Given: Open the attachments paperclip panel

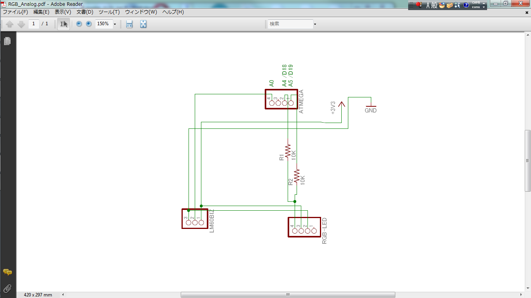Looking at the screenshot, I should click(x=7, y=288).
